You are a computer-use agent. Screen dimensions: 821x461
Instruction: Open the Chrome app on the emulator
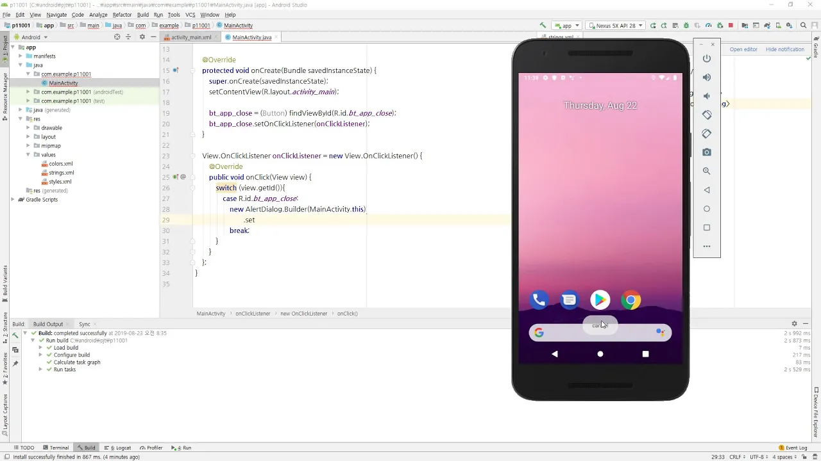coord(631,300)
